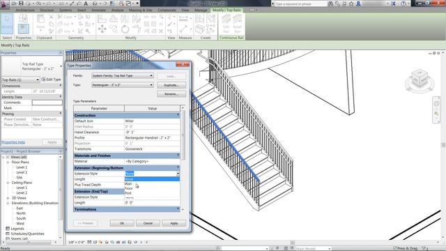This screenshot has height=251, width=446.
Task: Open the Type Properties icon in ribbon
Action: tap(23, 19)
